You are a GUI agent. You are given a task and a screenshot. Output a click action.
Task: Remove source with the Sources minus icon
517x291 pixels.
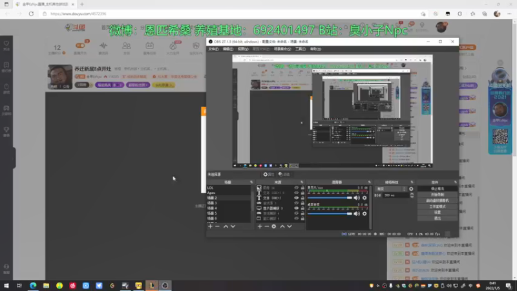tap(267, 226)
